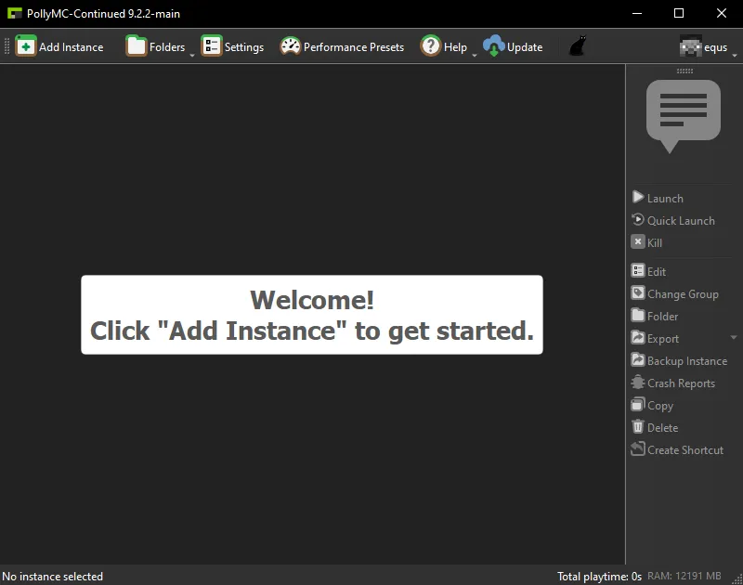The height and width of the screenshot is (585, 743).
Task: Copy the instance
Action: click(x=653, y=405)
